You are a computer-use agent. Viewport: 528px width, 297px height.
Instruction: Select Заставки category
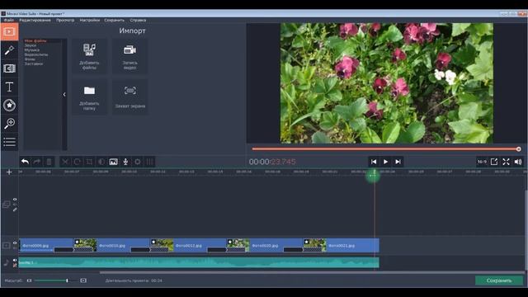[34, 64]
